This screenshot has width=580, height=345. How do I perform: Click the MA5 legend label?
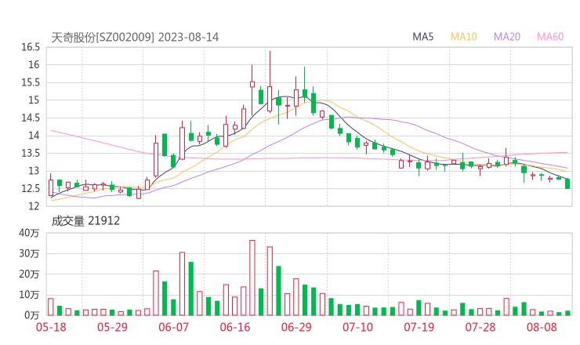pyautogui.click(x=422, y=37)
